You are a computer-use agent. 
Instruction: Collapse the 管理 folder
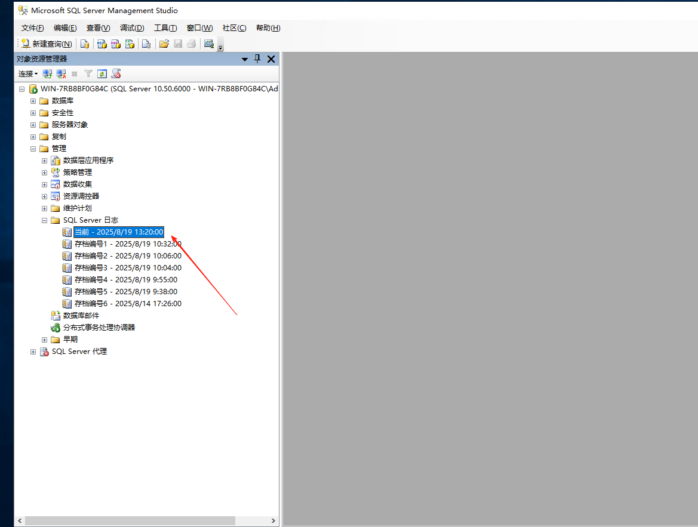[33, 149]
